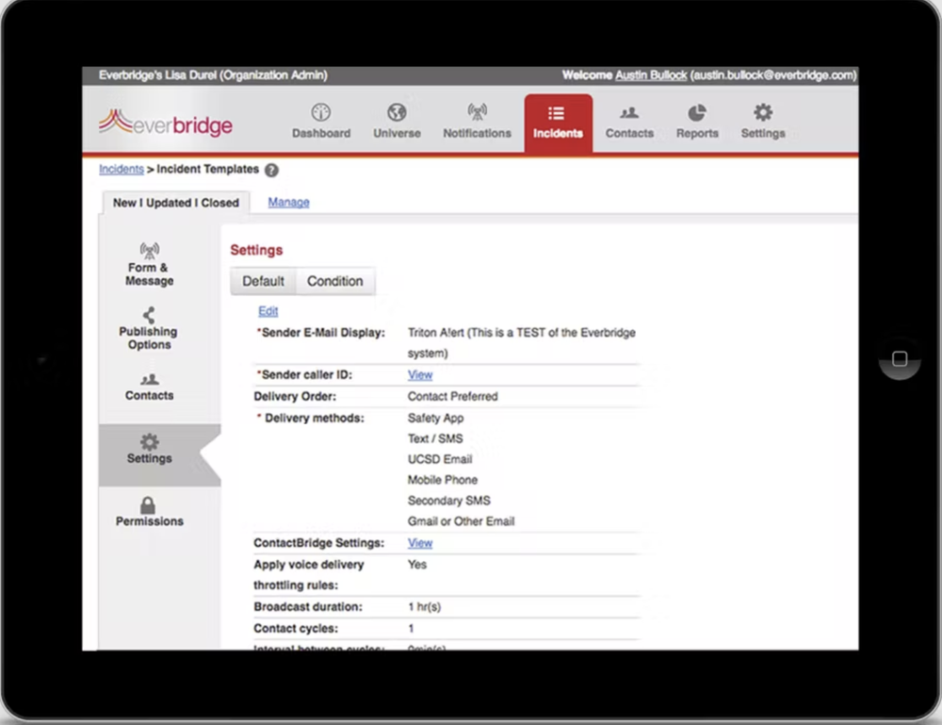Click the red 'Settings' section heading
This screenshot has height=725, width=942.
pos(256,250)
